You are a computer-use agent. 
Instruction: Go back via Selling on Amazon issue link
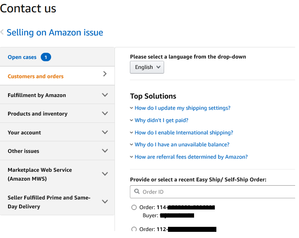click(x=55, y=33)
